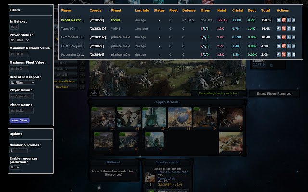308x192 pixels.
Task: Open the Boutique menu item
Action: 62,87
